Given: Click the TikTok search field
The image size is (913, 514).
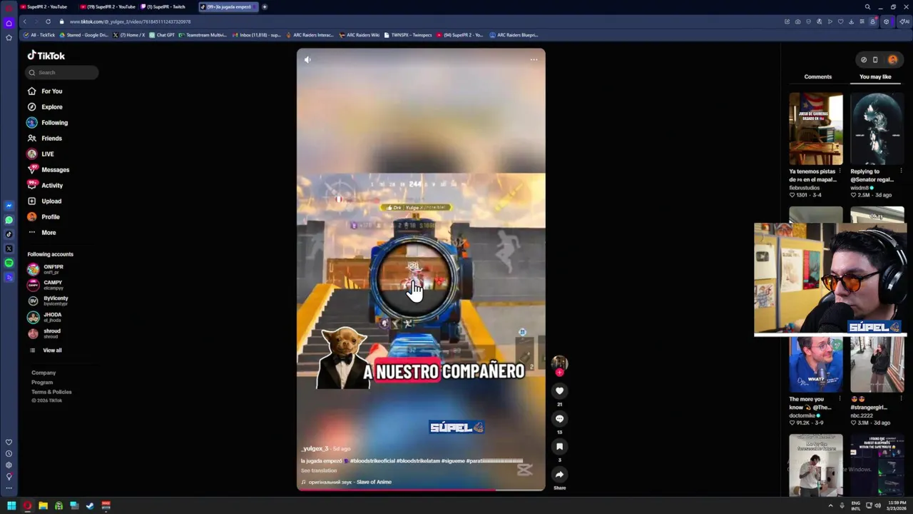Looking at the screenshot, I should coord(61,72).
